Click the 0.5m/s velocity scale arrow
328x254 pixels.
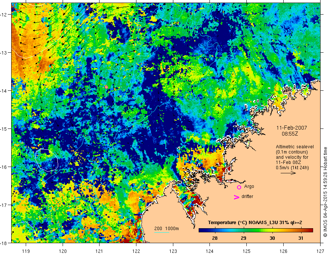click(288, 173)
